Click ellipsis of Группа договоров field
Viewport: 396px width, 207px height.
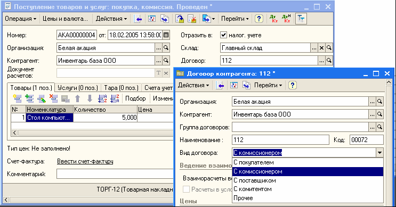click(372, 127)
